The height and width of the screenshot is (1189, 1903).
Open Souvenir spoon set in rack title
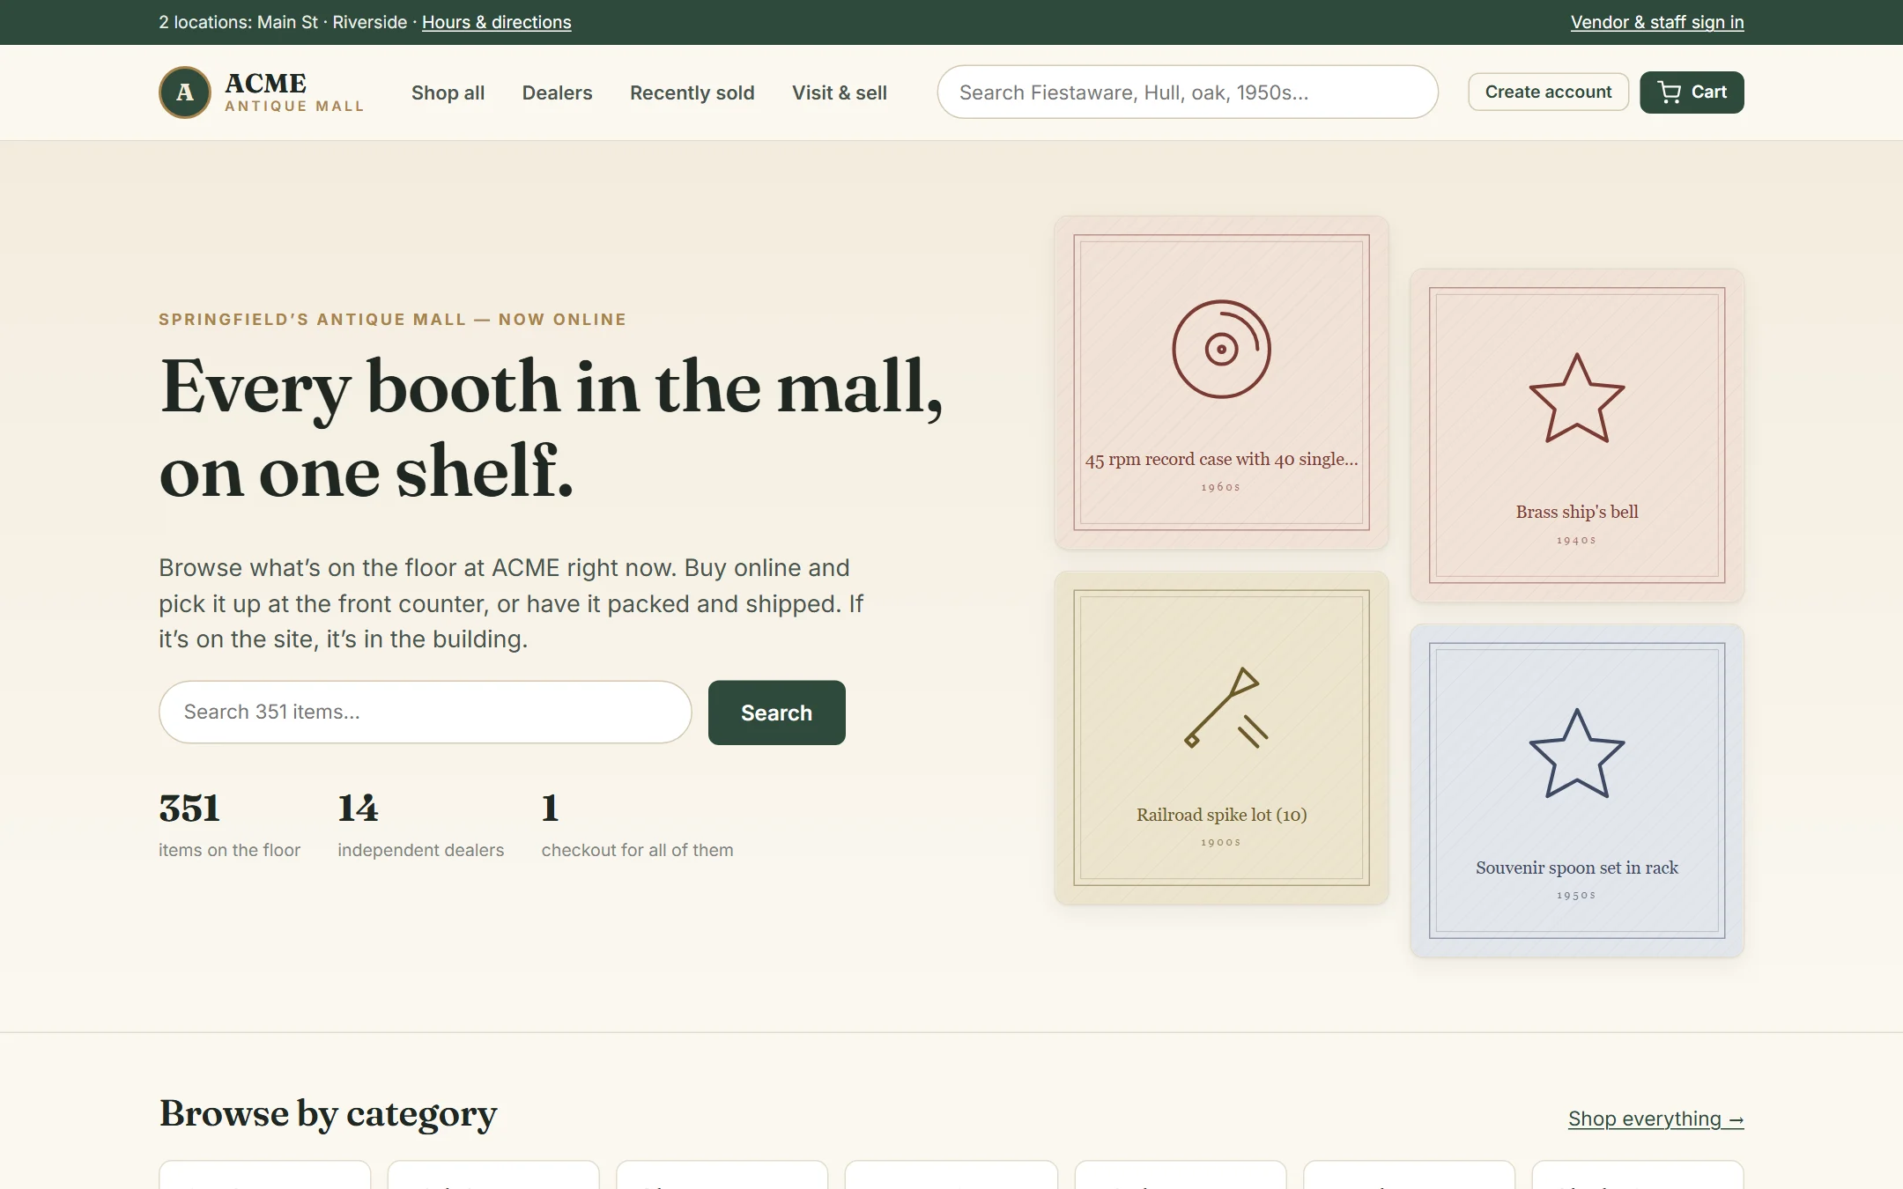pos(1576,868)
